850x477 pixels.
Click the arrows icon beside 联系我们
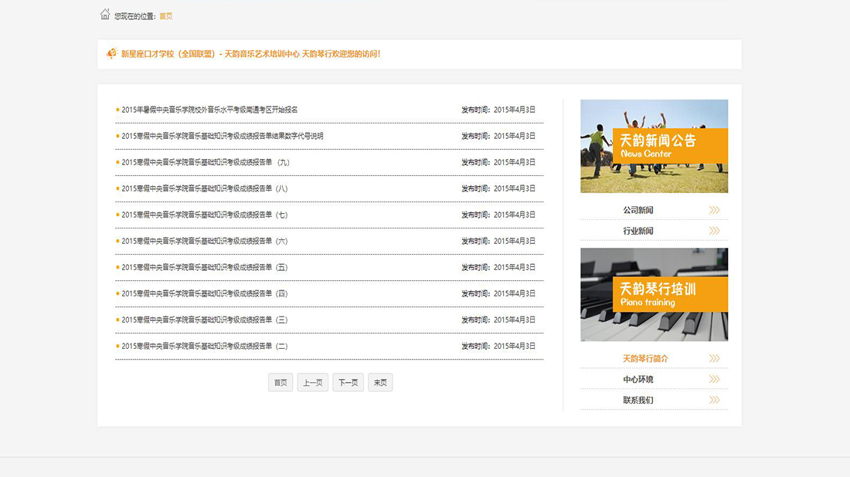coord(714,400)
